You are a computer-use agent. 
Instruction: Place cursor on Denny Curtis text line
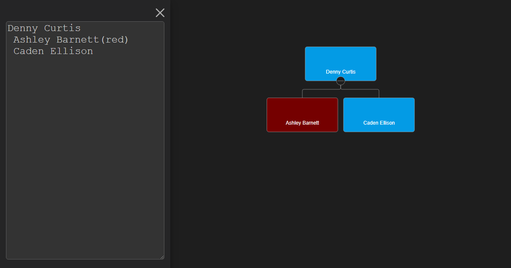[44, 29]
